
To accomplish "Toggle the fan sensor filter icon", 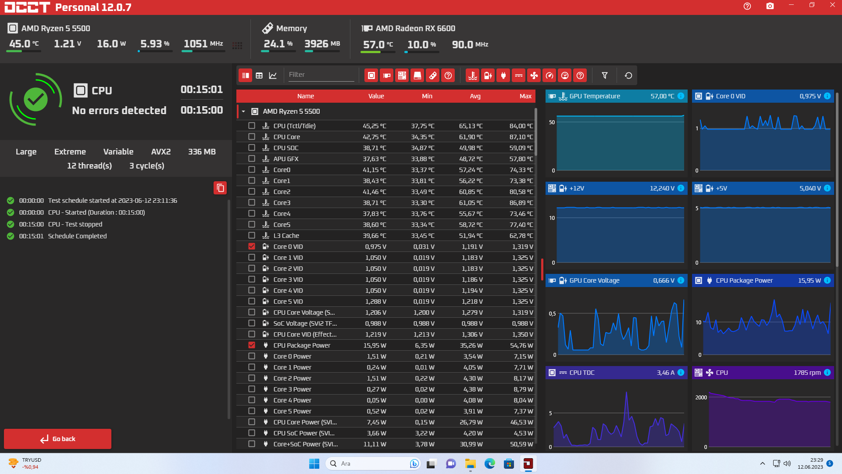I will click(x=534, y=75).
